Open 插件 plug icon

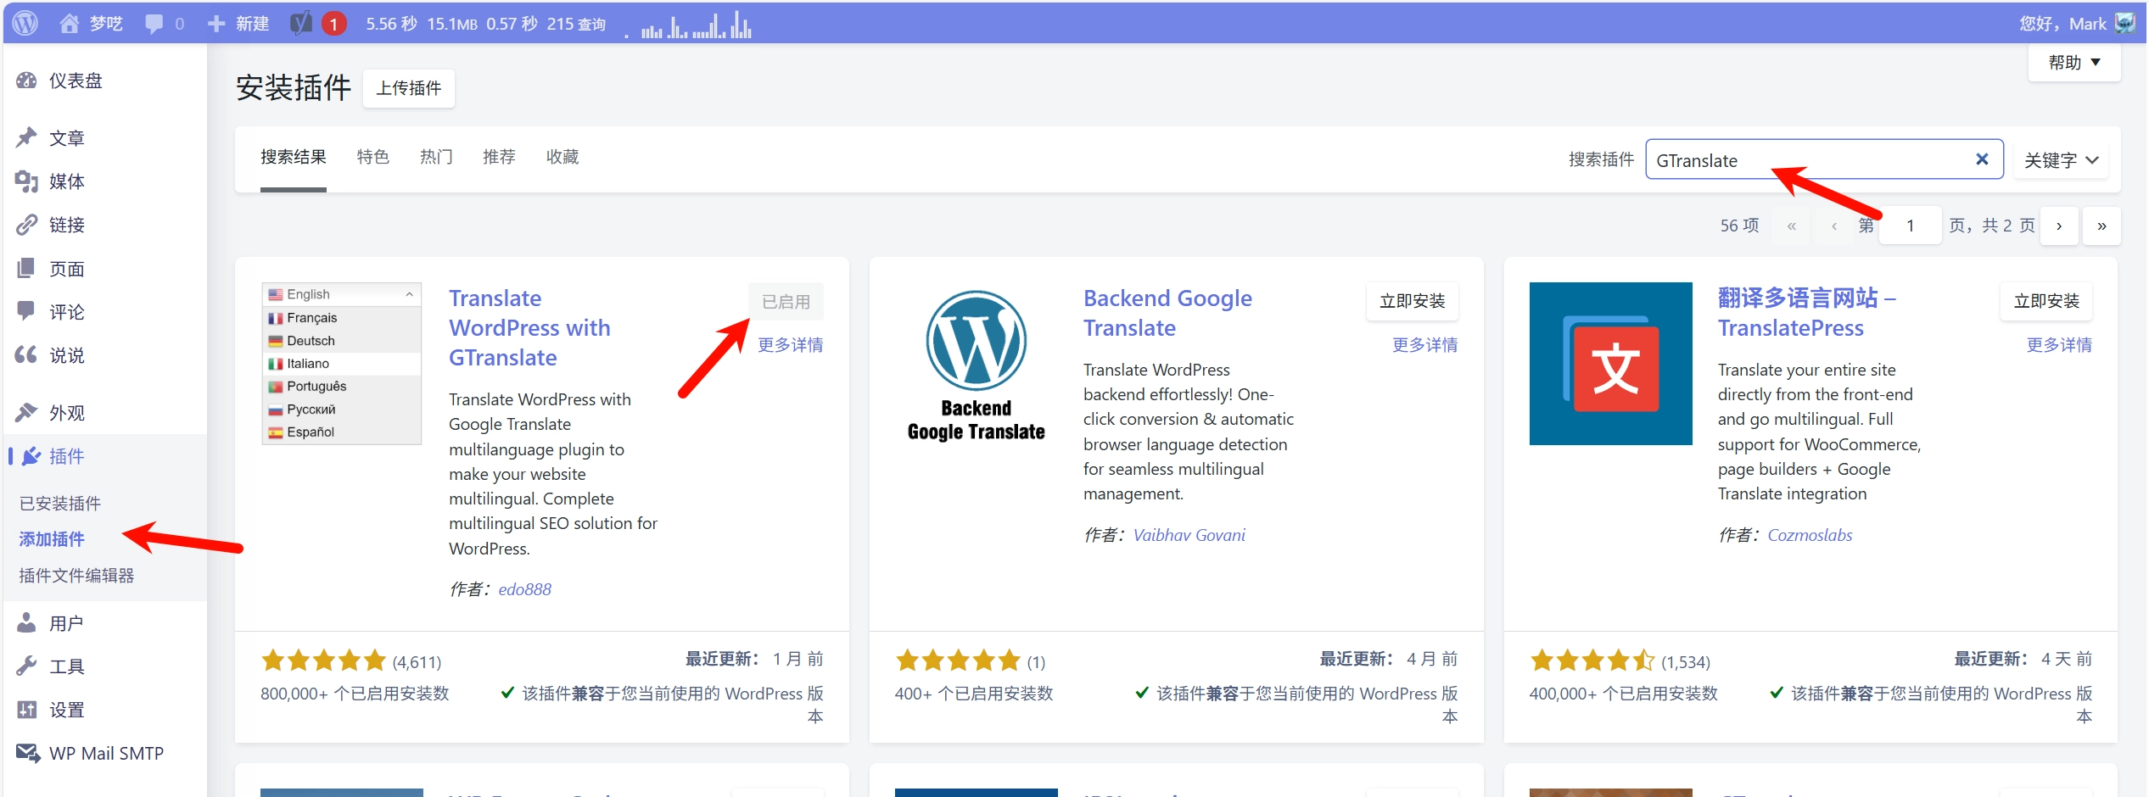(31, 456)
